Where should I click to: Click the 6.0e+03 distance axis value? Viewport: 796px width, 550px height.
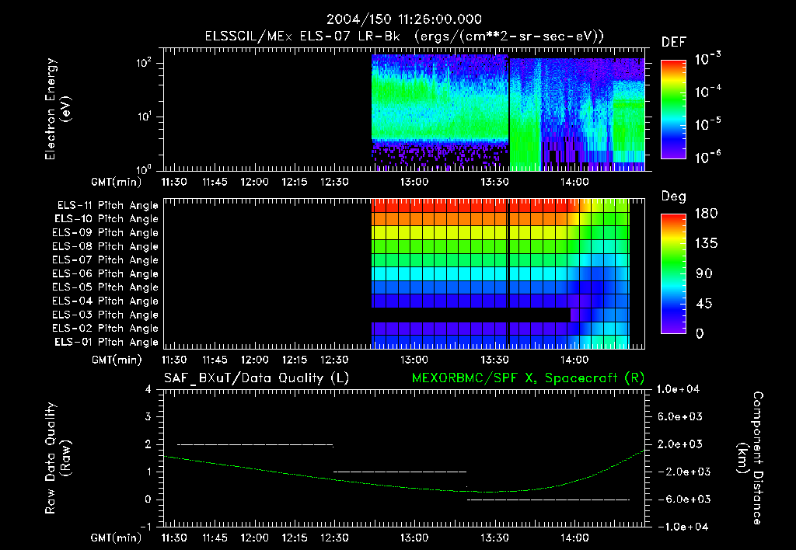click(x=680, y=416)
